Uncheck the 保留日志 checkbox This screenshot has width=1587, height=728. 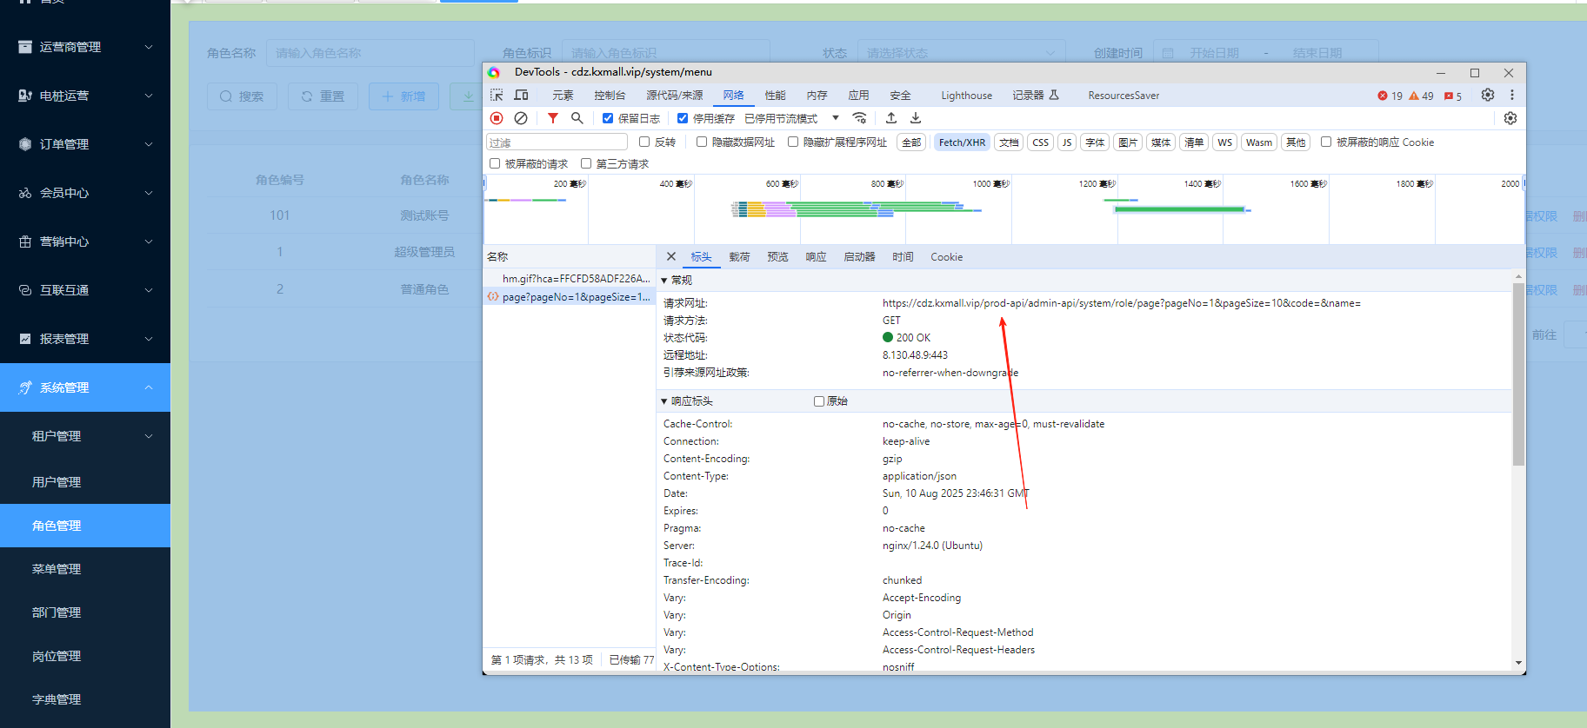pyautogui.click(x=608, y=118)
